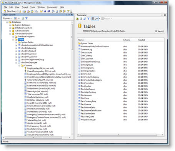The width and height of the screenshot is (175, 151).
Task: Expand the System Databases node
Action: click(x=10, y=25)
